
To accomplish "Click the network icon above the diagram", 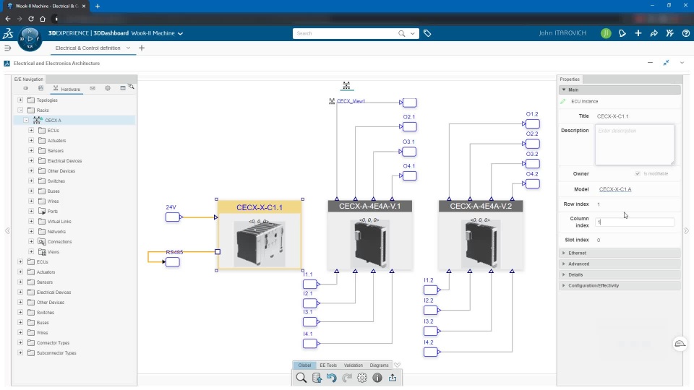I will (346, 85).
